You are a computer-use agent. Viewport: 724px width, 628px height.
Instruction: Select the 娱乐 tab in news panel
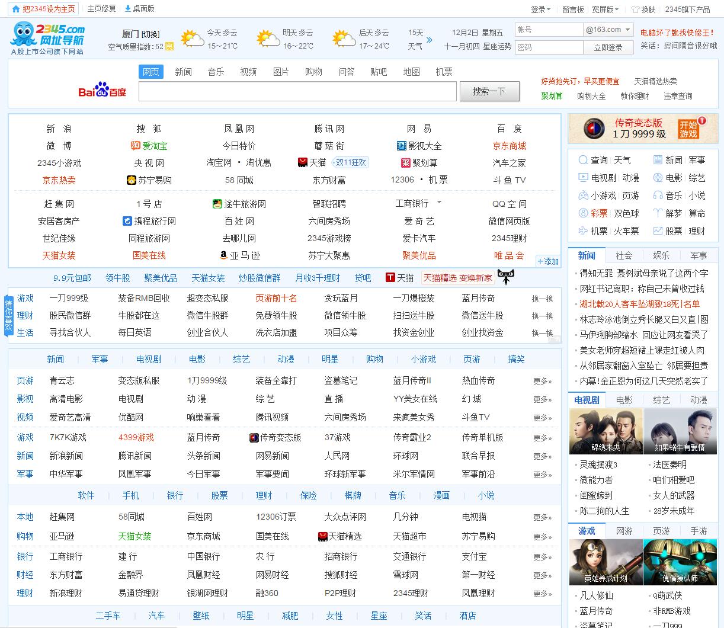(x=661, y=255)
